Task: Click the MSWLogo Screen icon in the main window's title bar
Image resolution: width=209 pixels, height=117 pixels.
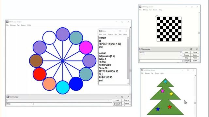Action: (7, 22)
